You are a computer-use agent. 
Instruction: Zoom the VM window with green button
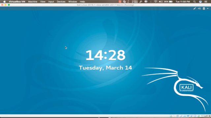9,5
